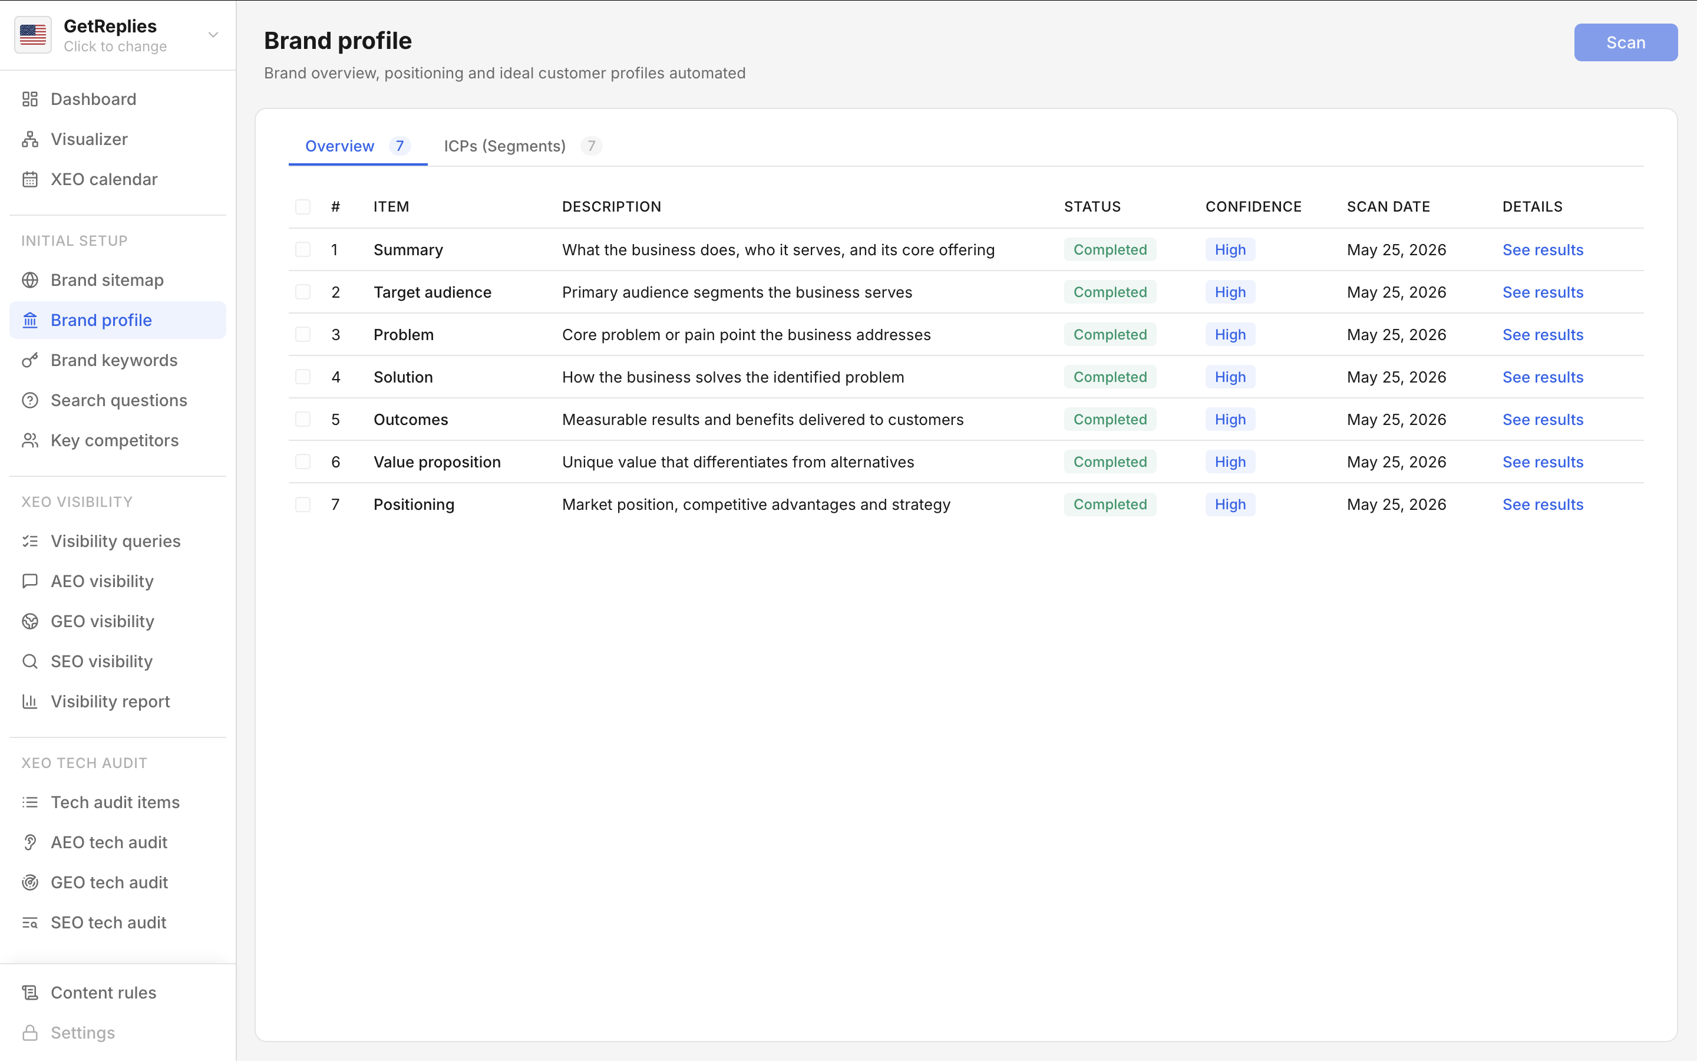Open See results for Problem
1697x1061 pixels.
click(1543, 335)
